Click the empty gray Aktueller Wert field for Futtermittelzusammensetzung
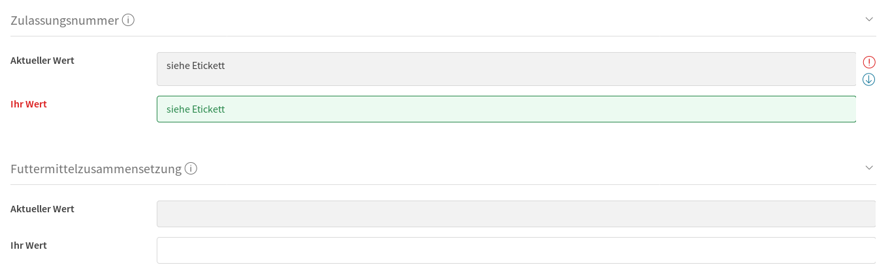 point(516,214)
